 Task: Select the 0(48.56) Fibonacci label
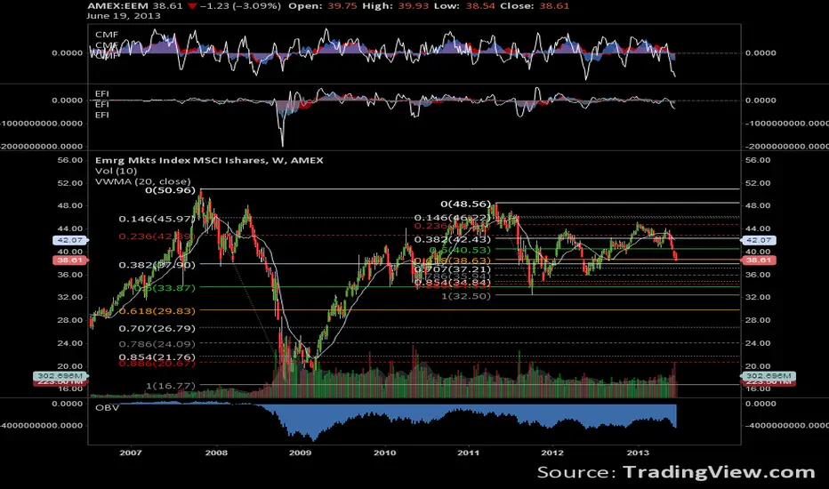pos(466,204)
